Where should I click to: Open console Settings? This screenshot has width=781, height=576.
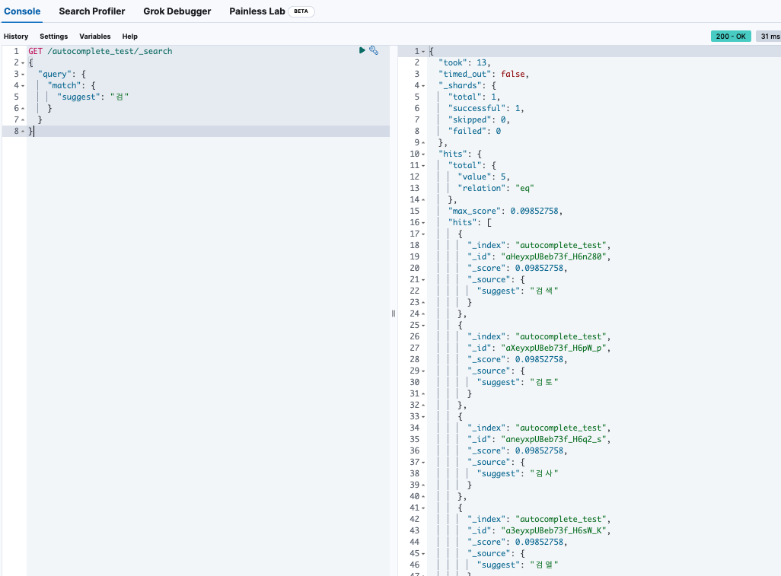point(54,37)
